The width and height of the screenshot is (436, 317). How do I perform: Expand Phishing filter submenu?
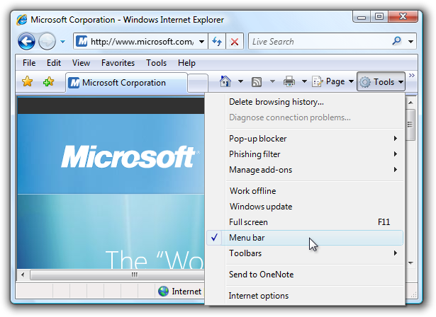point(305,154)
